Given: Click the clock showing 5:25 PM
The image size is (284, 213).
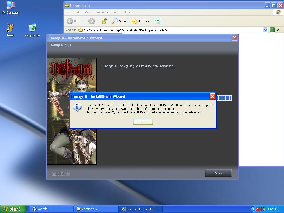Looking at the screenshot, I should click(274, 209).
